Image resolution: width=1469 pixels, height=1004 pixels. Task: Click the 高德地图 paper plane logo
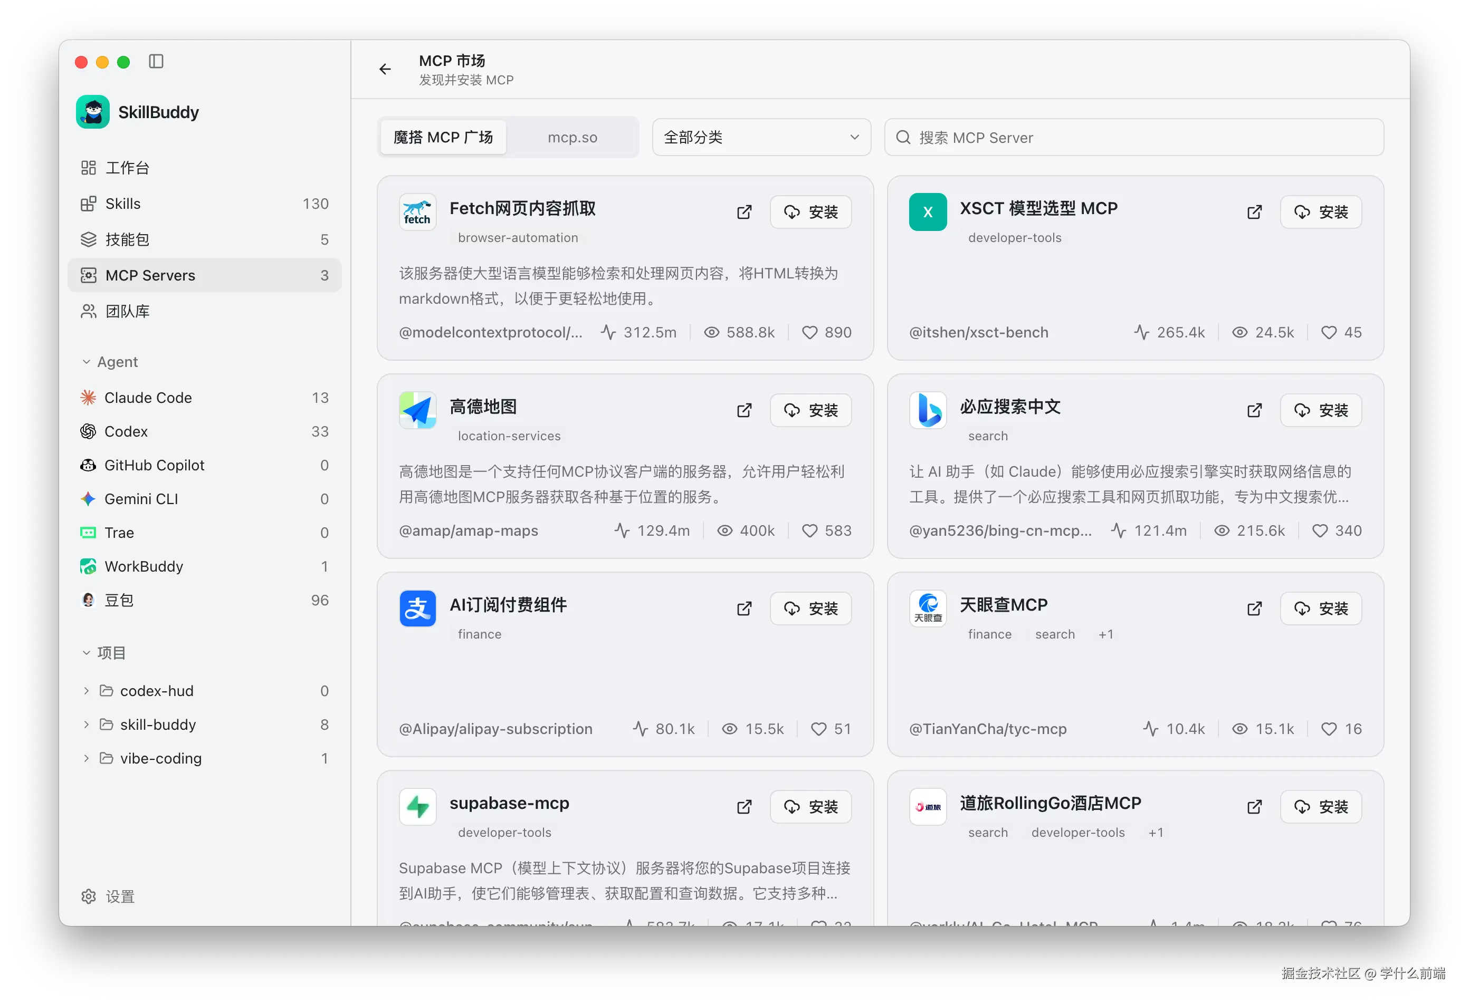pyautogui.click(x=418, y=410)
